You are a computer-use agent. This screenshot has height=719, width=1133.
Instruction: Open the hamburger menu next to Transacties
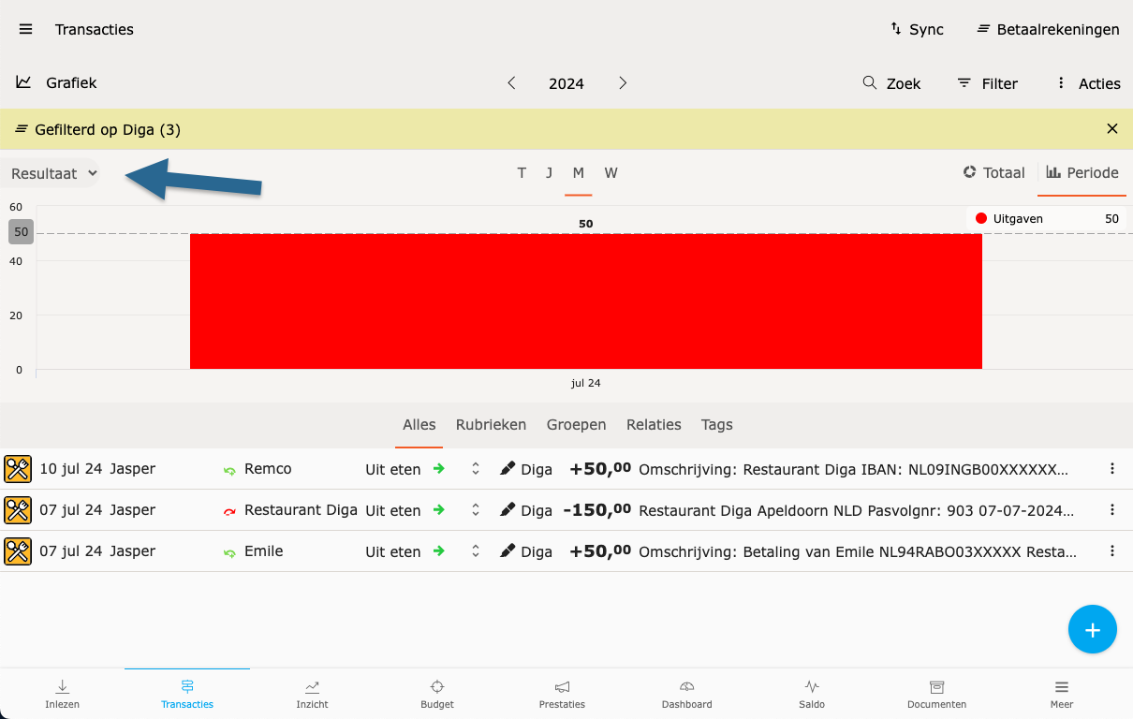pyautogui.click(x=26, y=29)
